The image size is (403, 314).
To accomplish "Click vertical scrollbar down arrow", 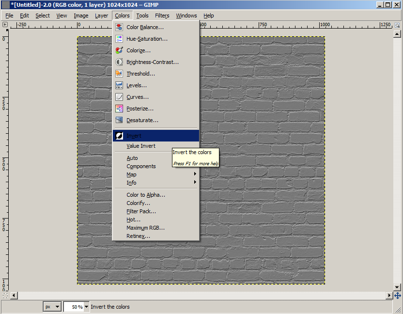I will point(397,287).
